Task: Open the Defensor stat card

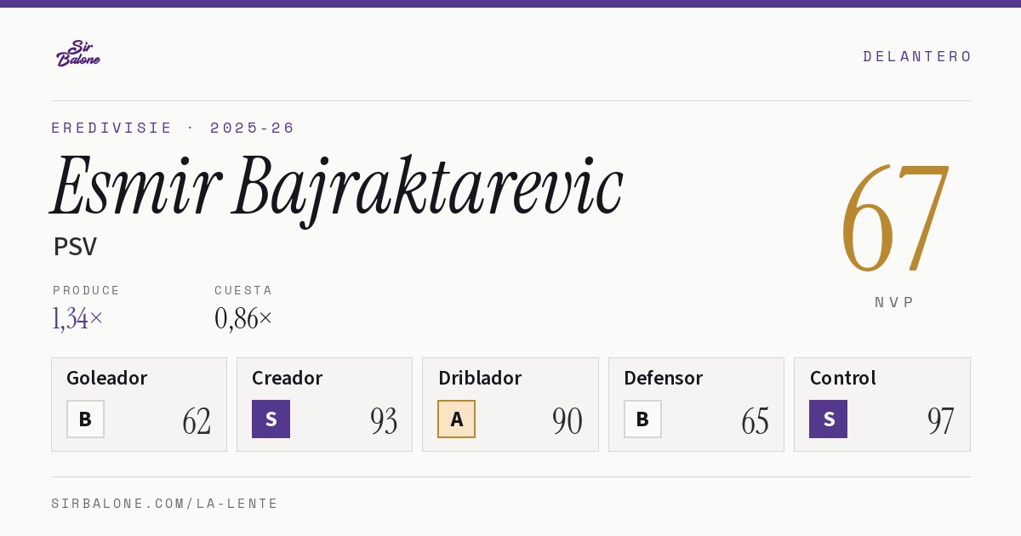Action: point(696,404)
